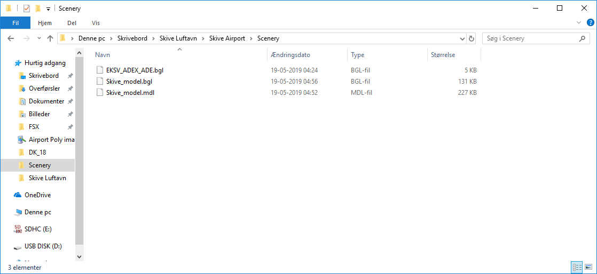597x274 pixels.
Task: Select file Skive_model.mdl
Action: 130,92
